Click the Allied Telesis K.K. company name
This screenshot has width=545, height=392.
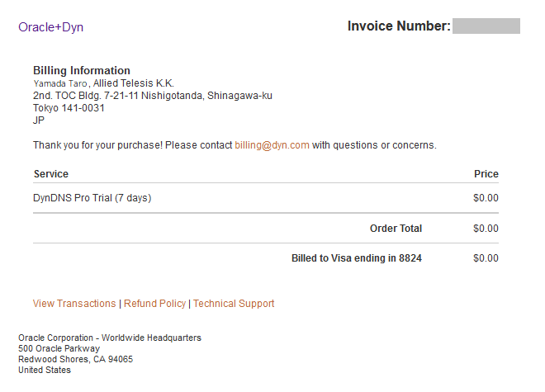pyautogui.click(x=134, y=83)
